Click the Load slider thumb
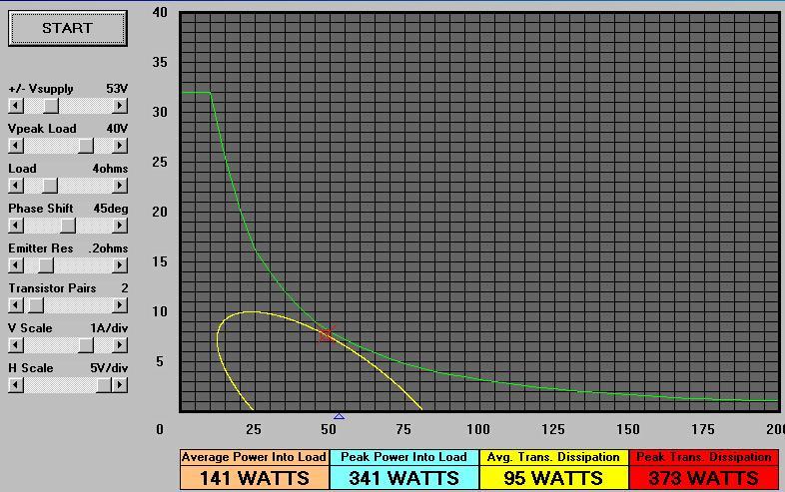Image resolution: width=785 pixels, height=492 pixels. [x=50, y=186]
